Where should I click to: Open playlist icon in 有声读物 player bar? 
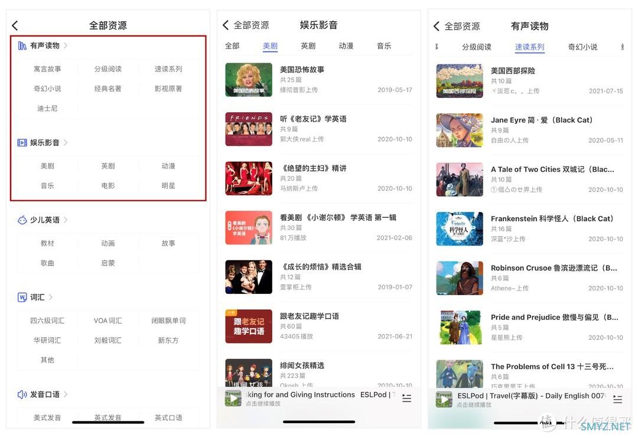pos(618,399)
